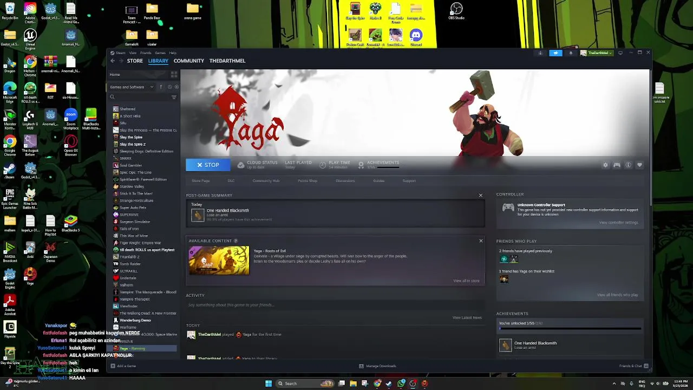Toggle library collections grid view icon

coord(174,74)
